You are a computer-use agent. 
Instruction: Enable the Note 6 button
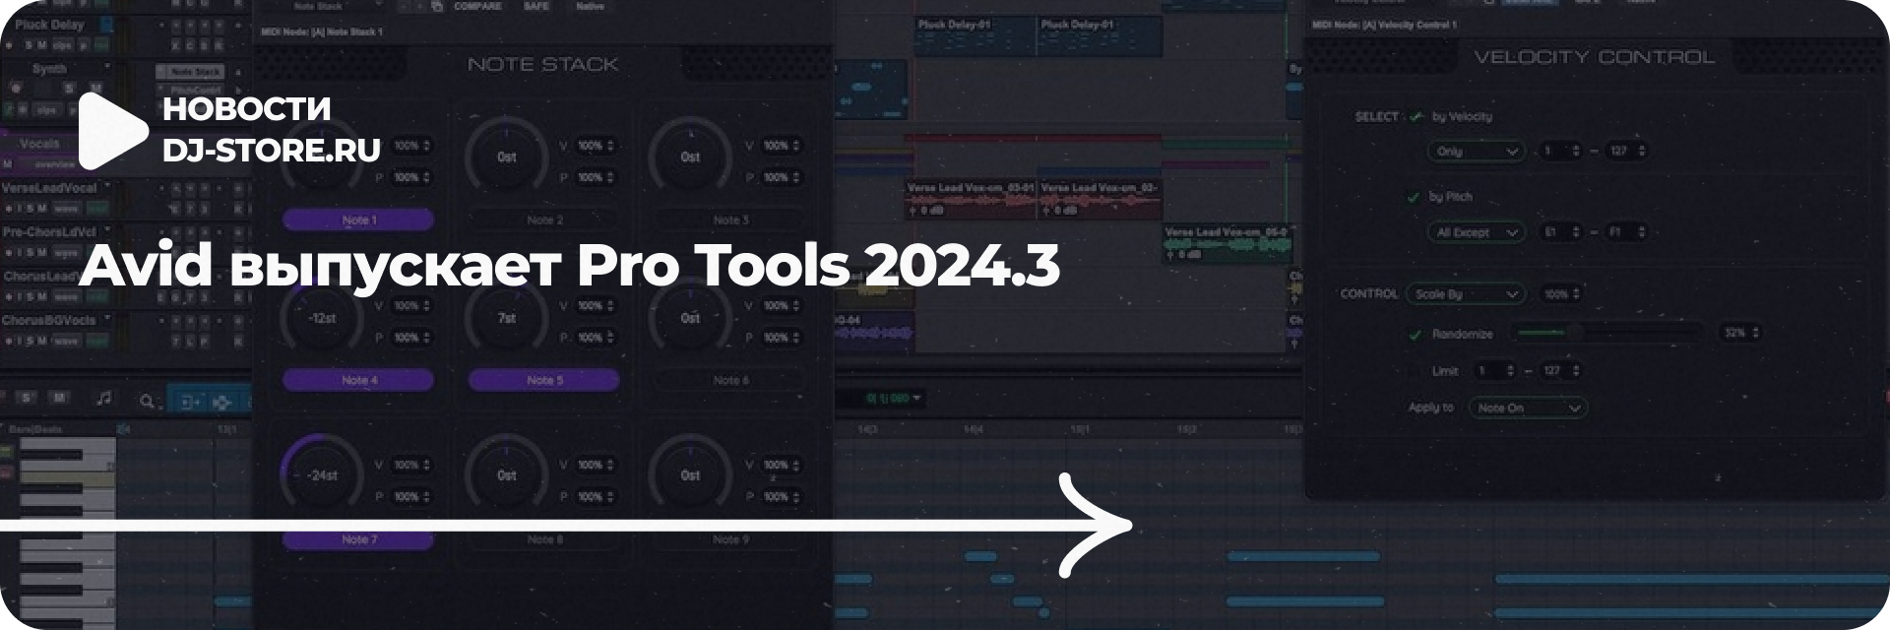point(730,380)
